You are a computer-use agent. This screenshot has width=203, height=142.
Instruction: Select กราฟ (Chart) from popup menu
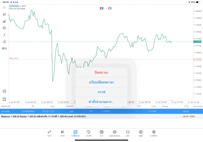pos(101,92)
